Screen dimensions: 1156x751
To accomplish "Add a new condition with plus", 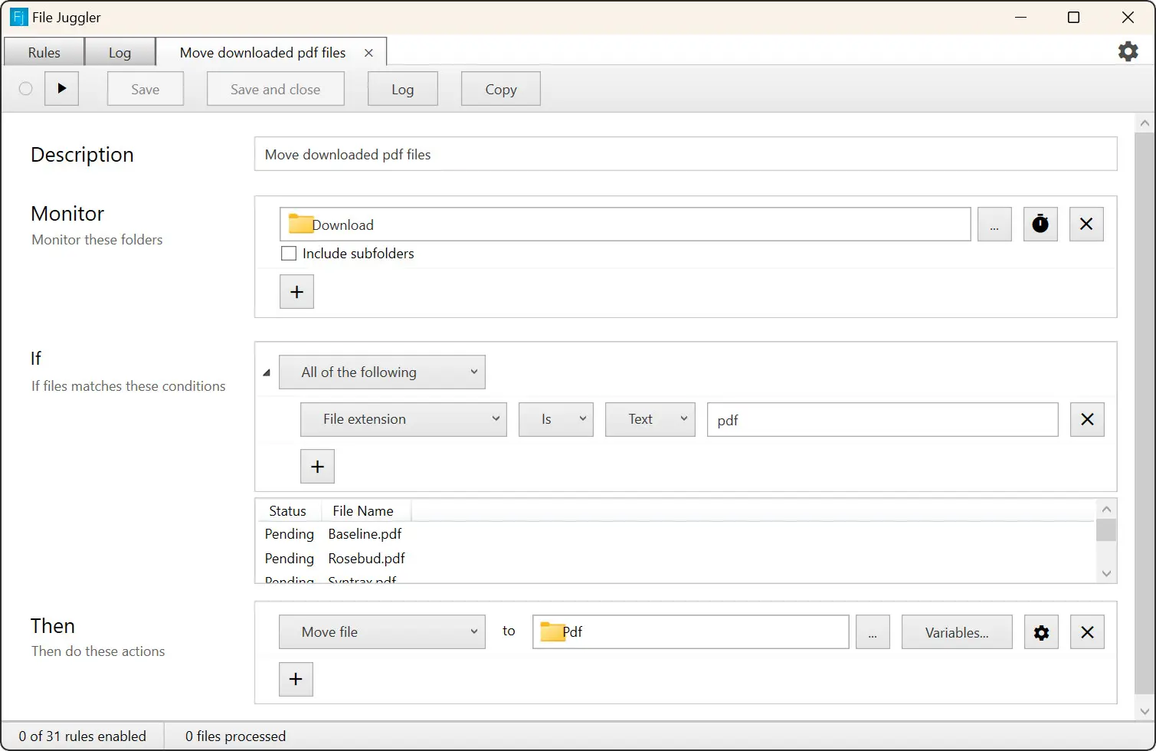I will (x=317, y=467).
